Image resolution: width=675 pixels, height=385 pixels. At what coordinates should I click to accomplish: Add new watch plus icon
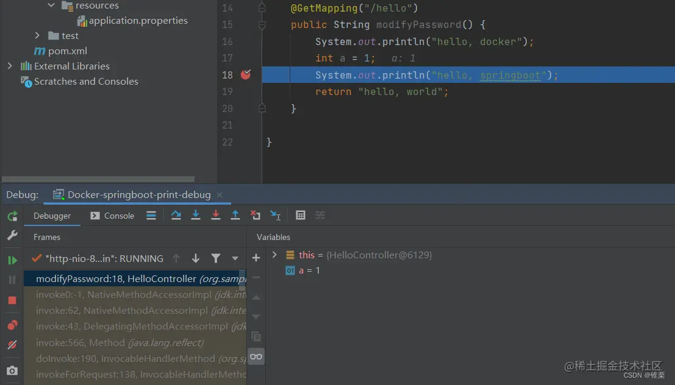[x=256, y=258]
